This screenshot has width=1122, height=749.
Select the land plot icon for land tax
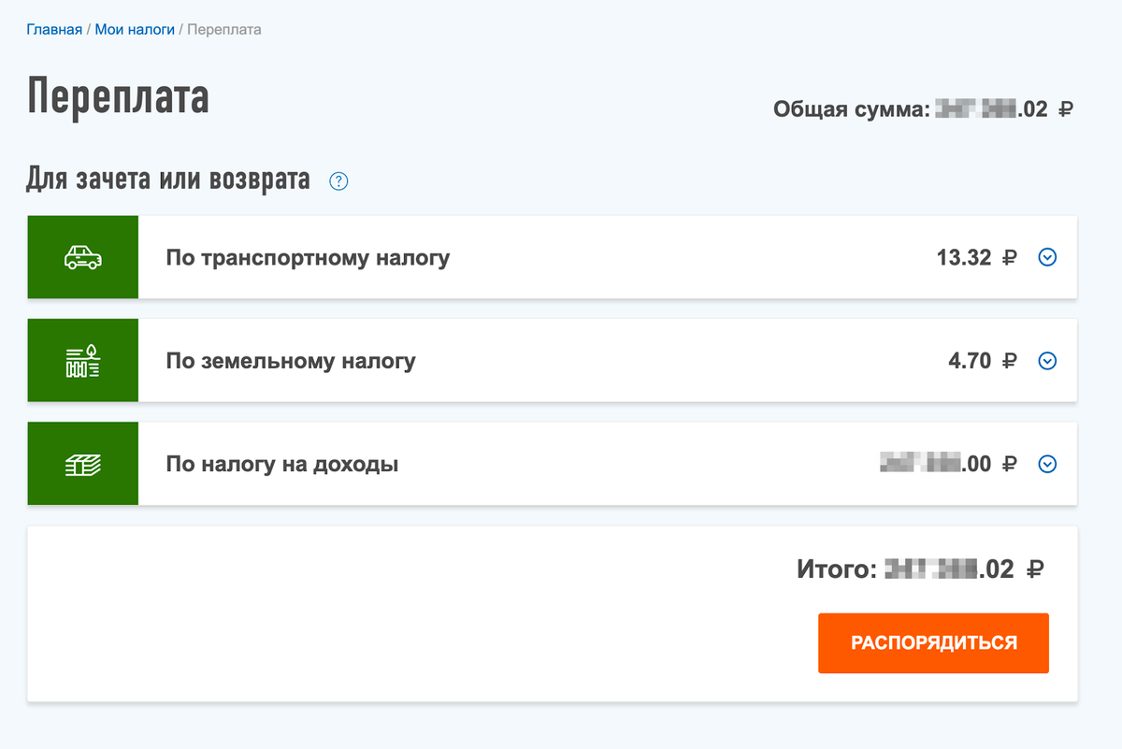coord(82,360)
